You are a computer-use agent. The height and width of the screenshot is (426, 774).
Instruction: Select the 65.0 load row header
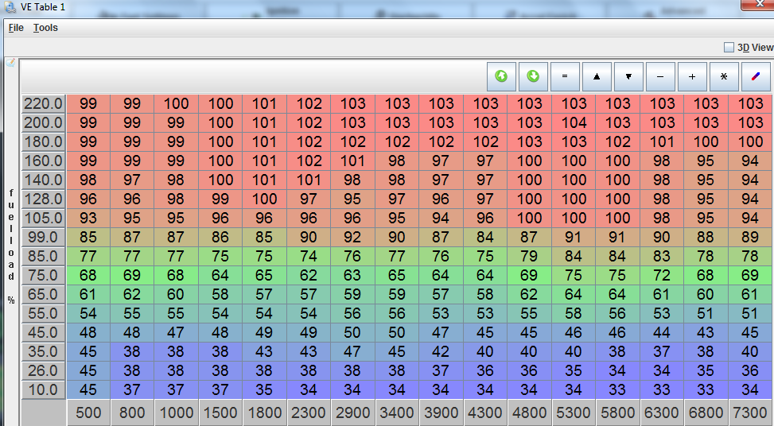click(x=44, y=294)
